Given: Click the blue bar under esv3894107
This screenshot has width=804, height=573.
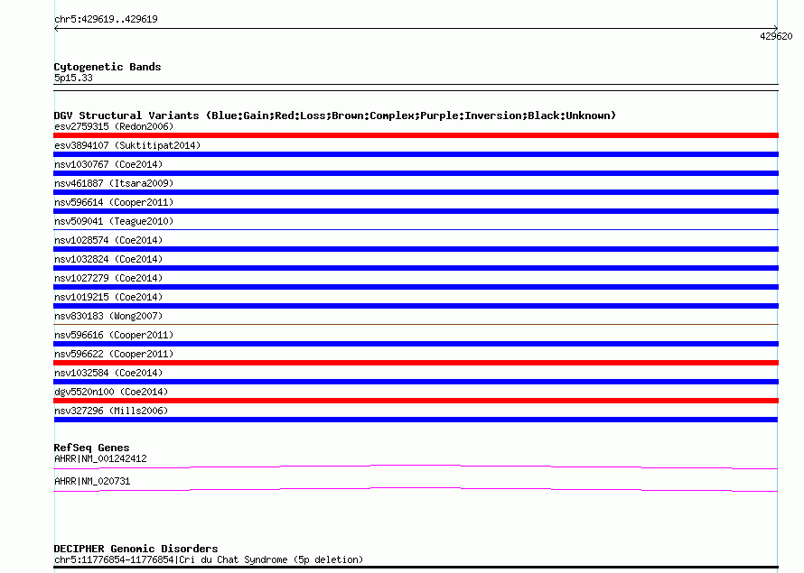Looking at the screenshot, I should (x=416, y=154).
